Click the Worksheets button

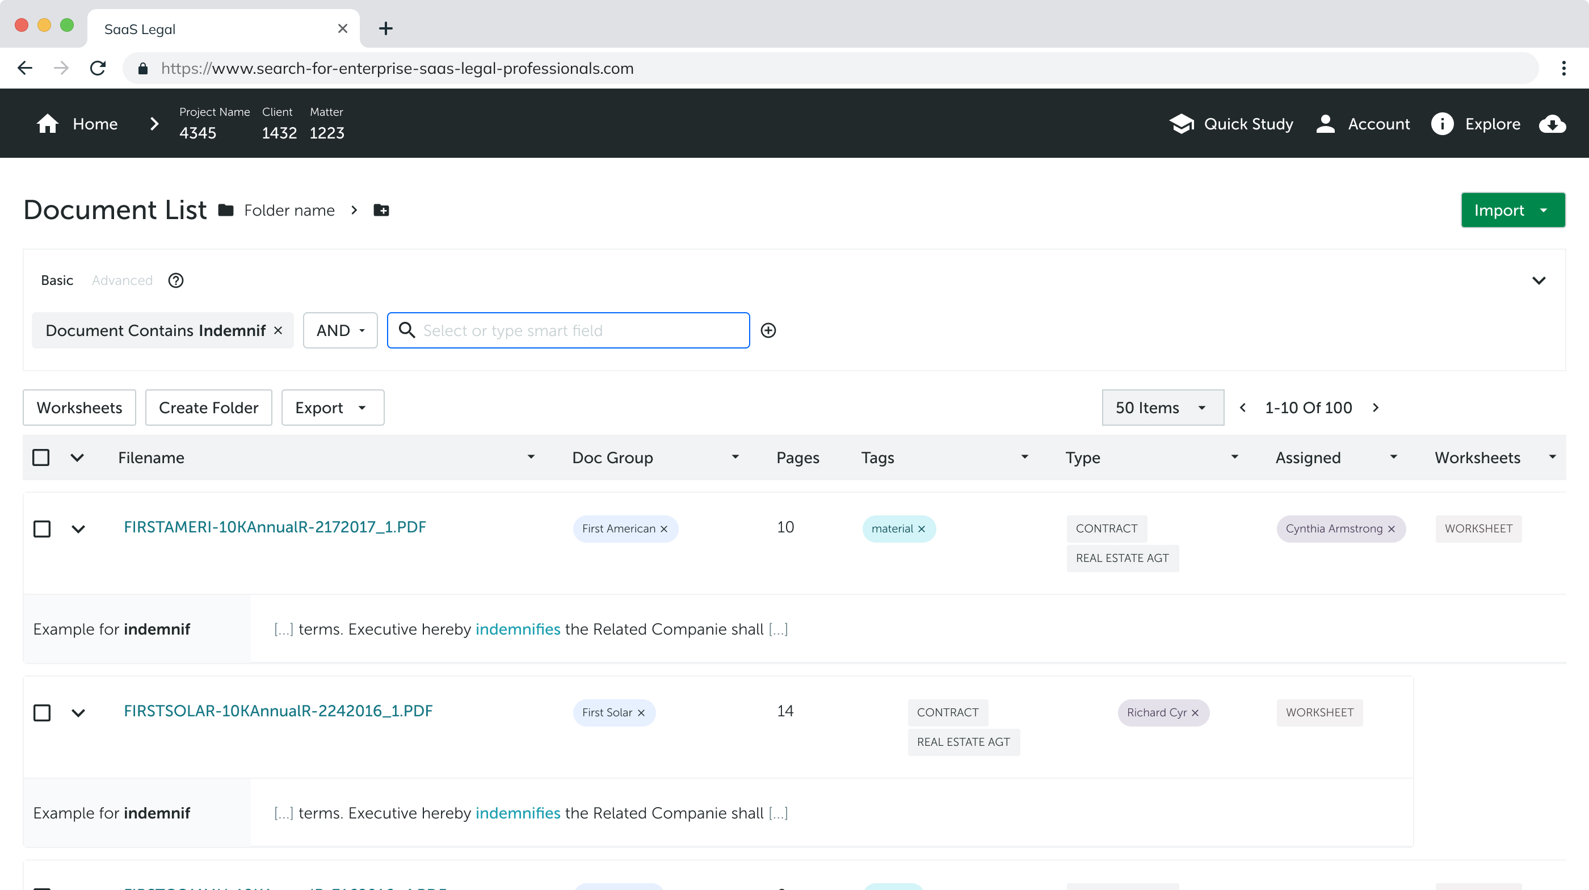(79, 408)
